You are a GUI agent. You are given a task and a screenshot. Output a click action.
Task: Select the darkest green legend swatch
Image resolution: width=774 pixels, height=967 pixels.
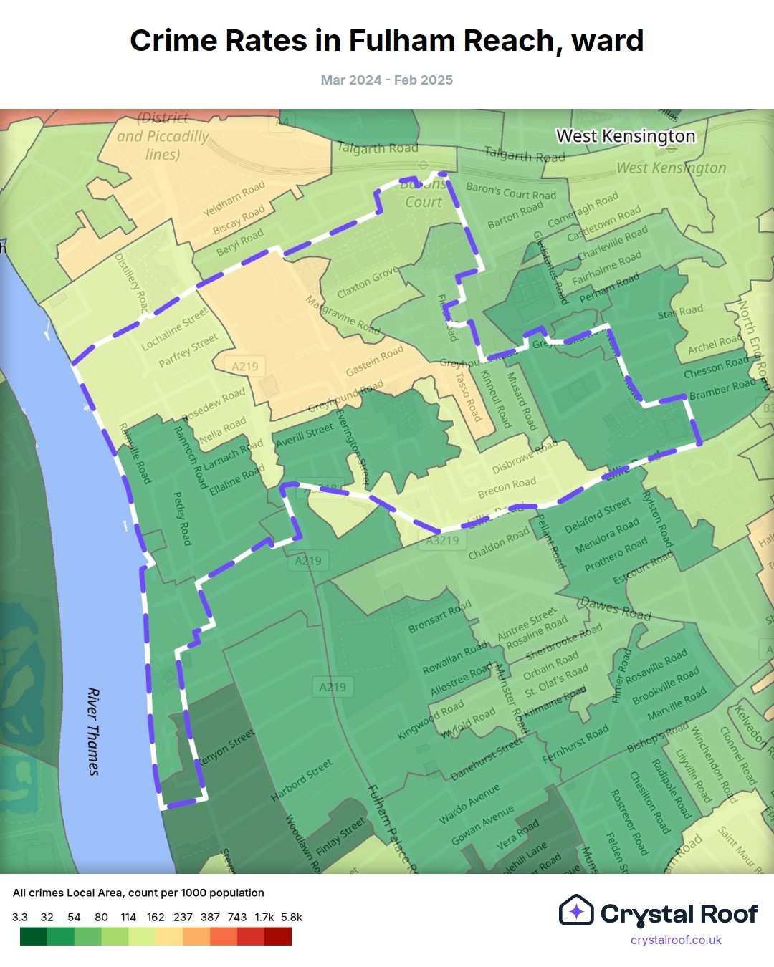[x=34, y=936]
